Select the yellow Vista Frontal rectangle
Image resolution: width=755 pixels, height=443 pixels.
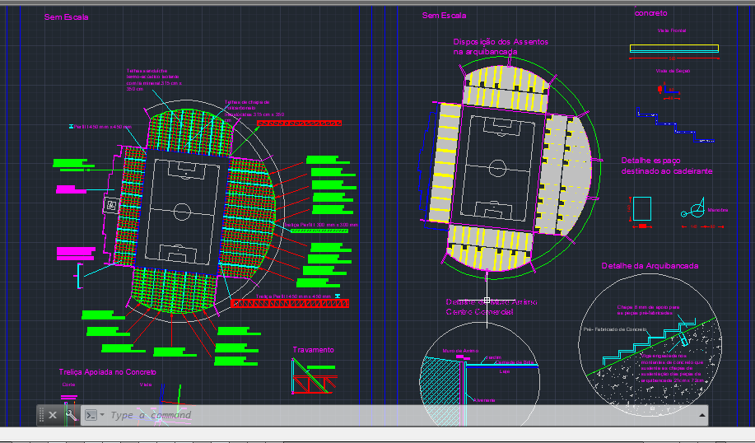tap(673, 49)
